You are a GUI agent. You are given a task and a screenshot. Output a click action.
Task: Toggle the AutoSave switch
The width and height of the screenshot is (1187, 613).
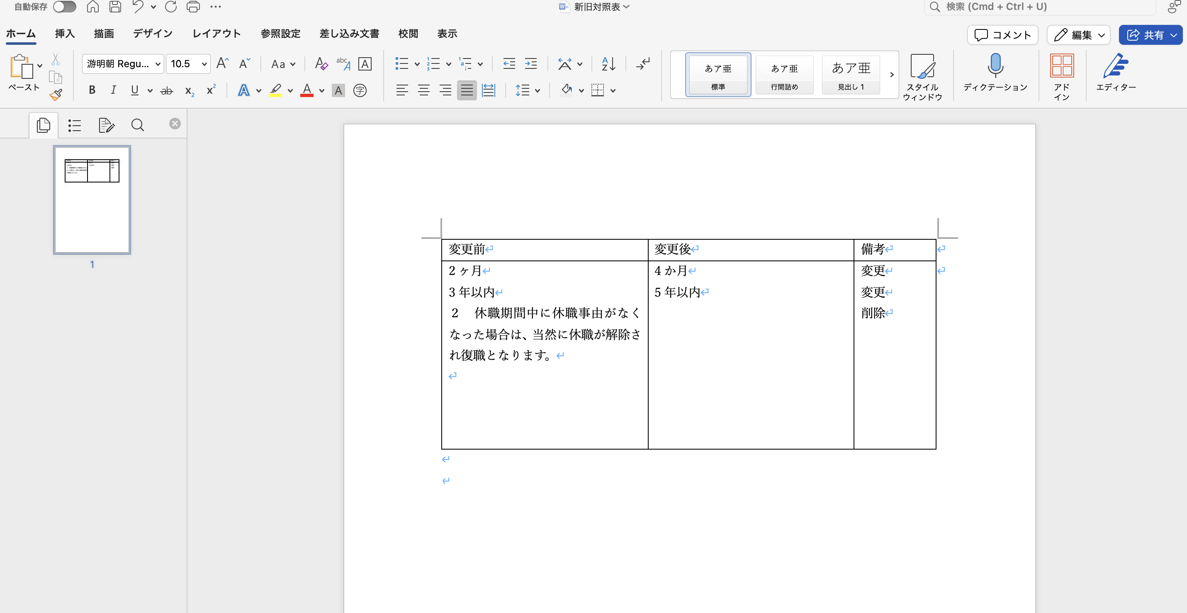coord(65,7)
